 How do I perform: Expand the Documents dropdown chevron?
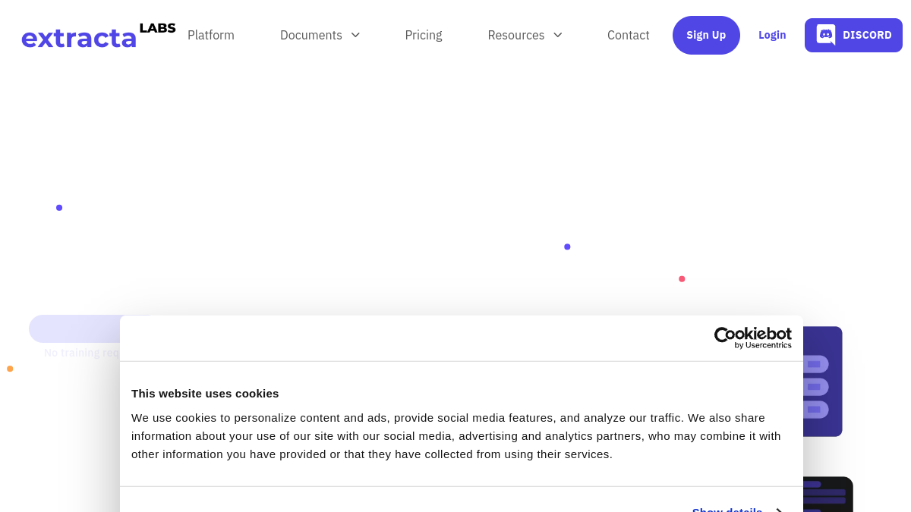coord(355,35)
